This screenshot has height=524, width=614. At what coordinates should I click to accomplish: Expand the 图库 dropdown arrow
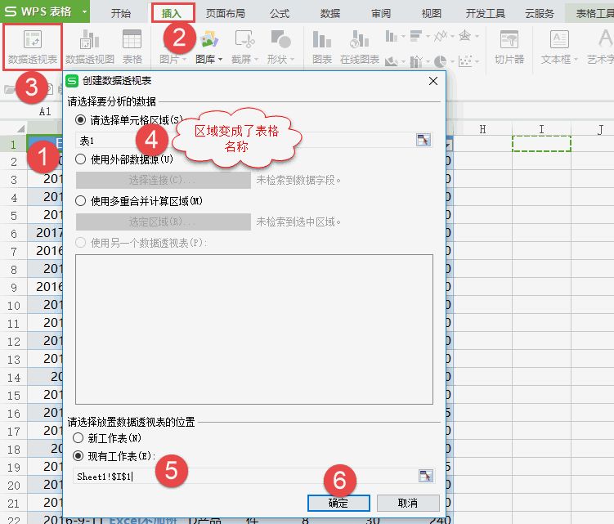[220, 60]
